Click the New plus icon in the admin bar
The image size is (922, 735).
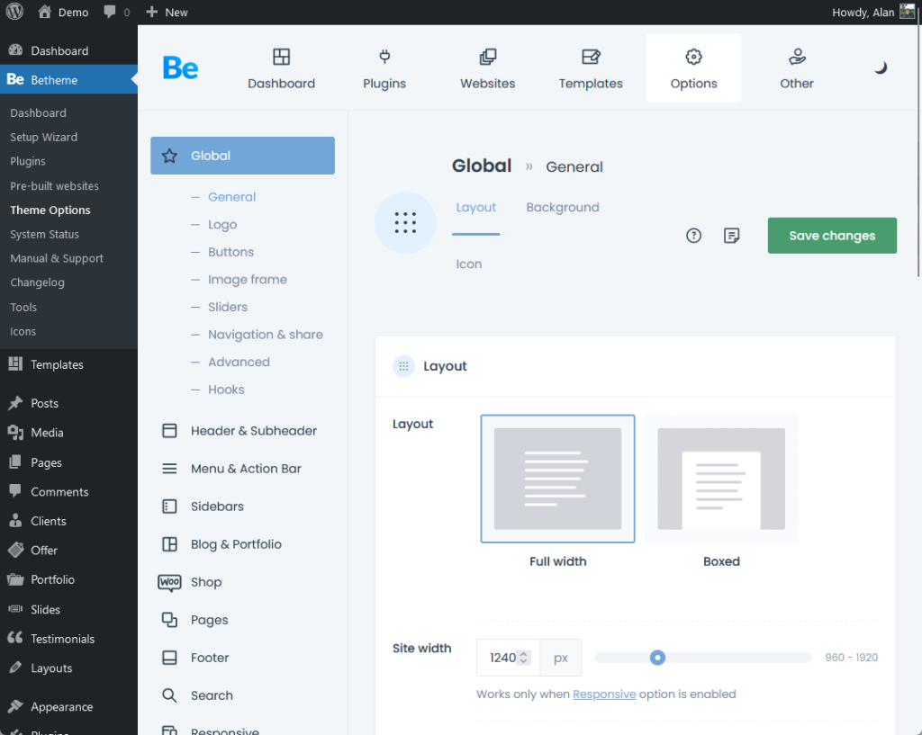tap(151, 12)
